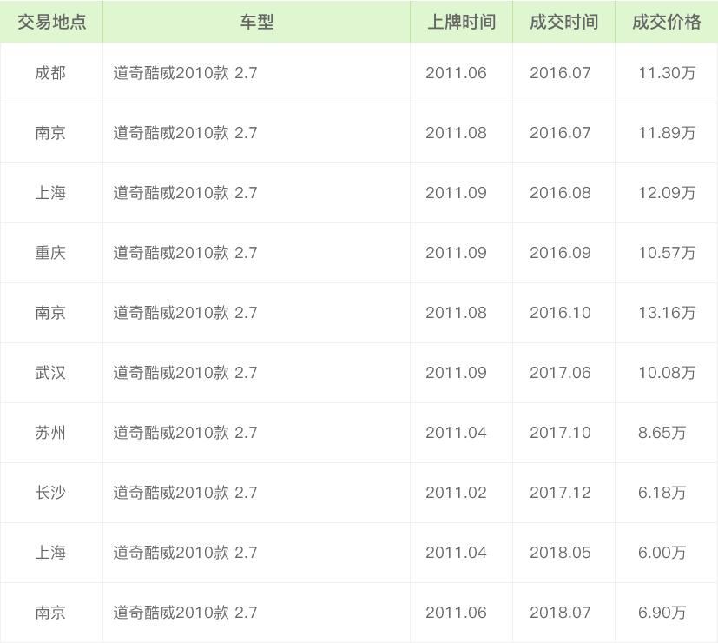This screenshot has height=643, width=718.
Task: Select the 苏州 location cell
Action: click(50, 433)
